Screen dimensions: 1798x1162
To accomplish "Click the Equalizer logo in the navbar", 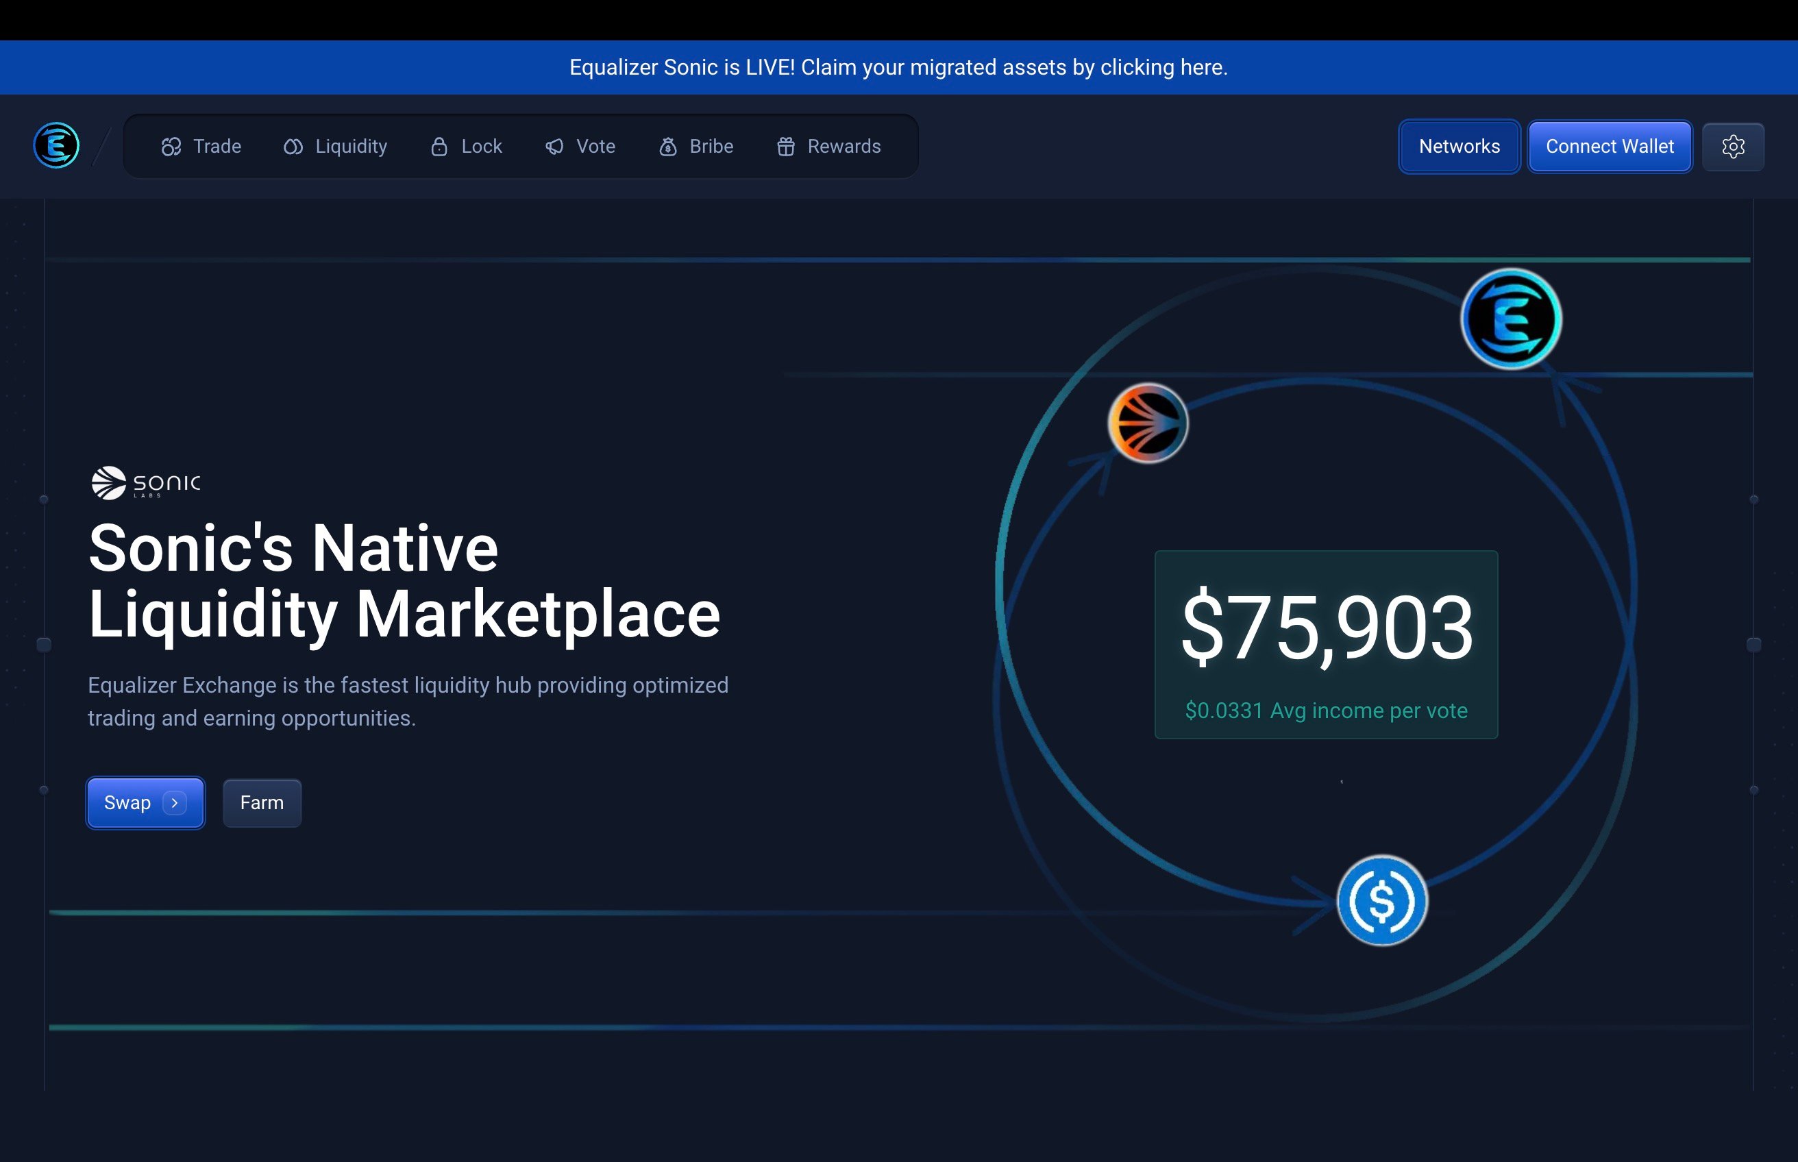I will click(x=57, y=146).
